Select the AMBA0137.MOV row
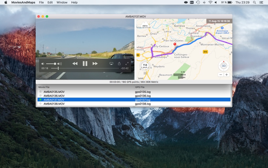Viewport: 268px width, 168px height. [x=134, y=100]
